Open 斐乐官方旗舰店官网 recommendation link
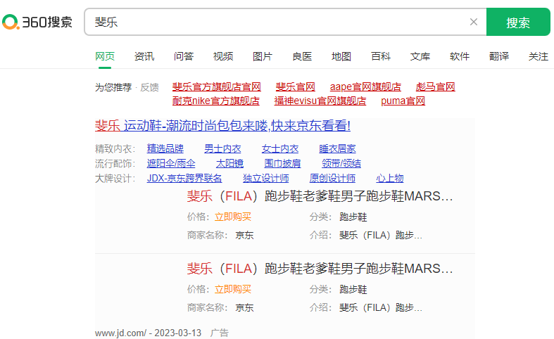This screenshot has height=339, width=554. [217, 87]
